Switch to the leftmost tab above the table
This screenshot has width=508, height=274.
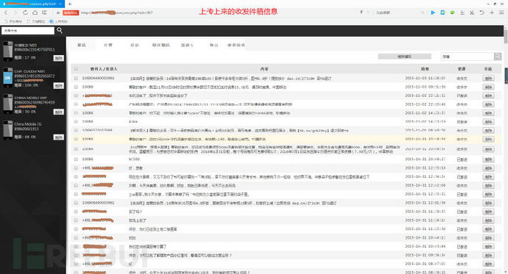pos(82,46)
